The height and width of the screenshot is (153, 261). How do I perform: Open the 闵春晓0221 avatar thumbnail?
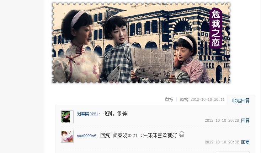pyautogui.click(x=67, y=117)
